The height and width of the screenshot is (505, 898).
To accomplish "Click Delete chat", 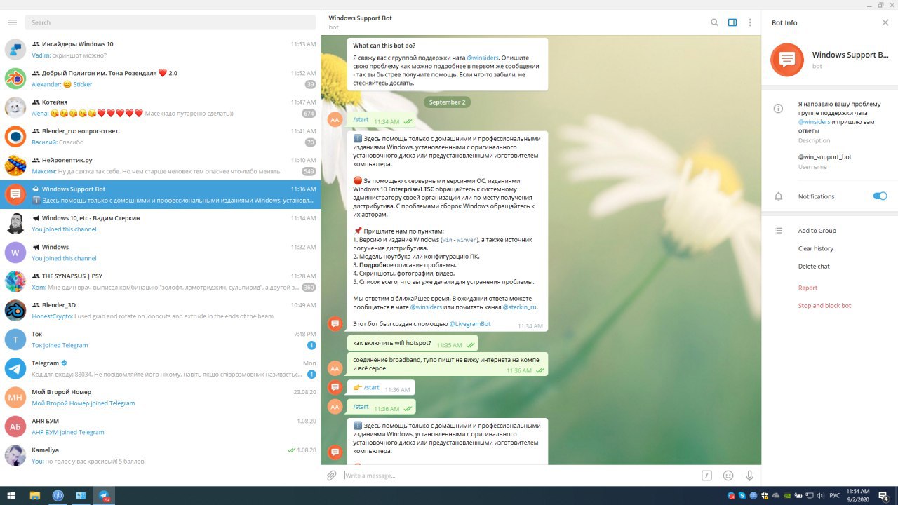I will point(814,267).
